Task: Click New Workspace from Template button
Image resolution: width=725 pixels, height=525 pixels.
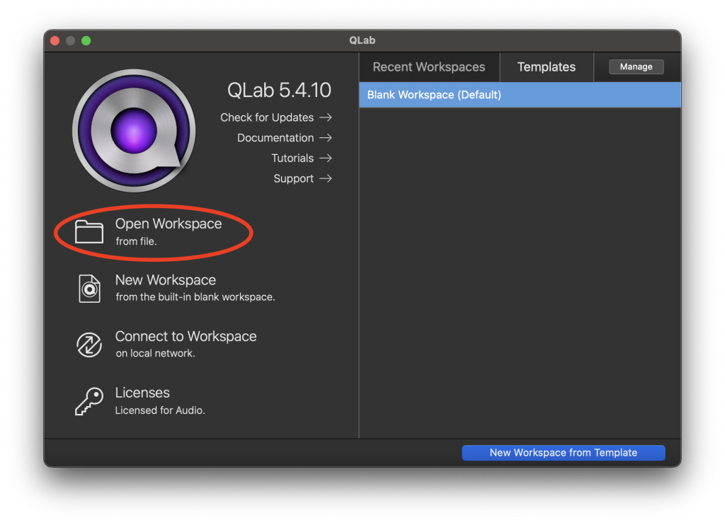Action: coord(564,453)
